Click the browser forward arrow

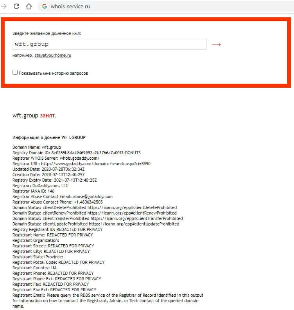pos(4,6)
